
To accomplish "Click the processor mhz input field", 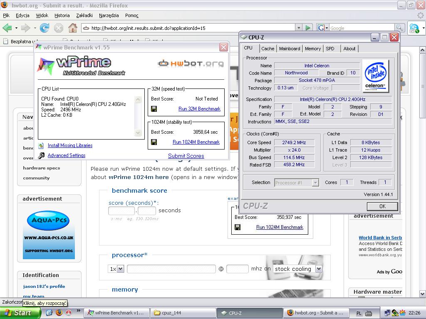I will (x=238, y=269).
